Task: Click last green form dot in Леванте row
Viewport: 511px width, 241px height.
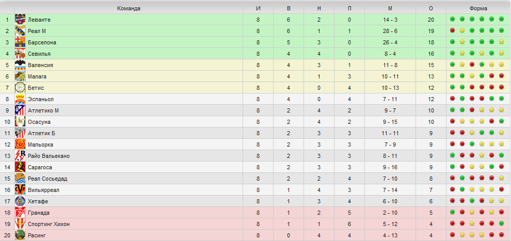Action: (x=501, y=19)
